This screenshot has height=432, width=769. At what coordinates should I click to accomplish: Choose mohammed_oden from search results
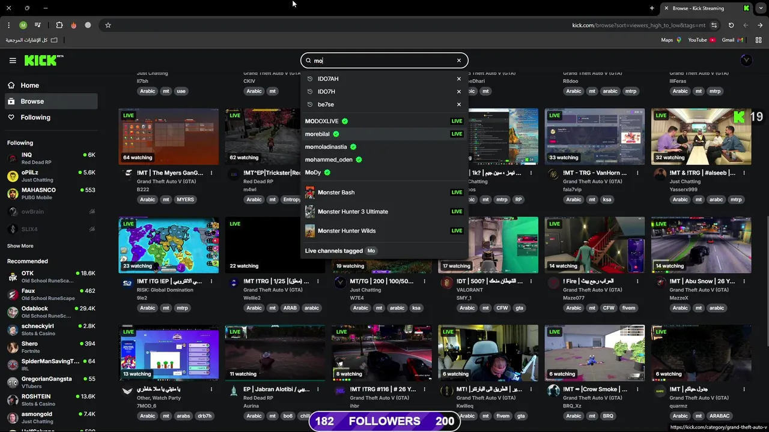(384, 160)
